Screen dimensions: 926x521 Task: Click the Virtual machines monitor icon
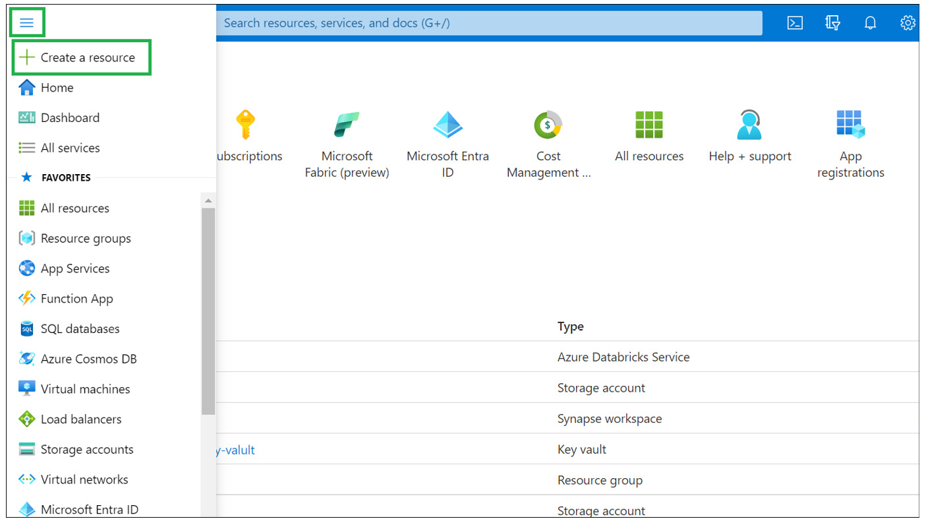click(27, 389)
